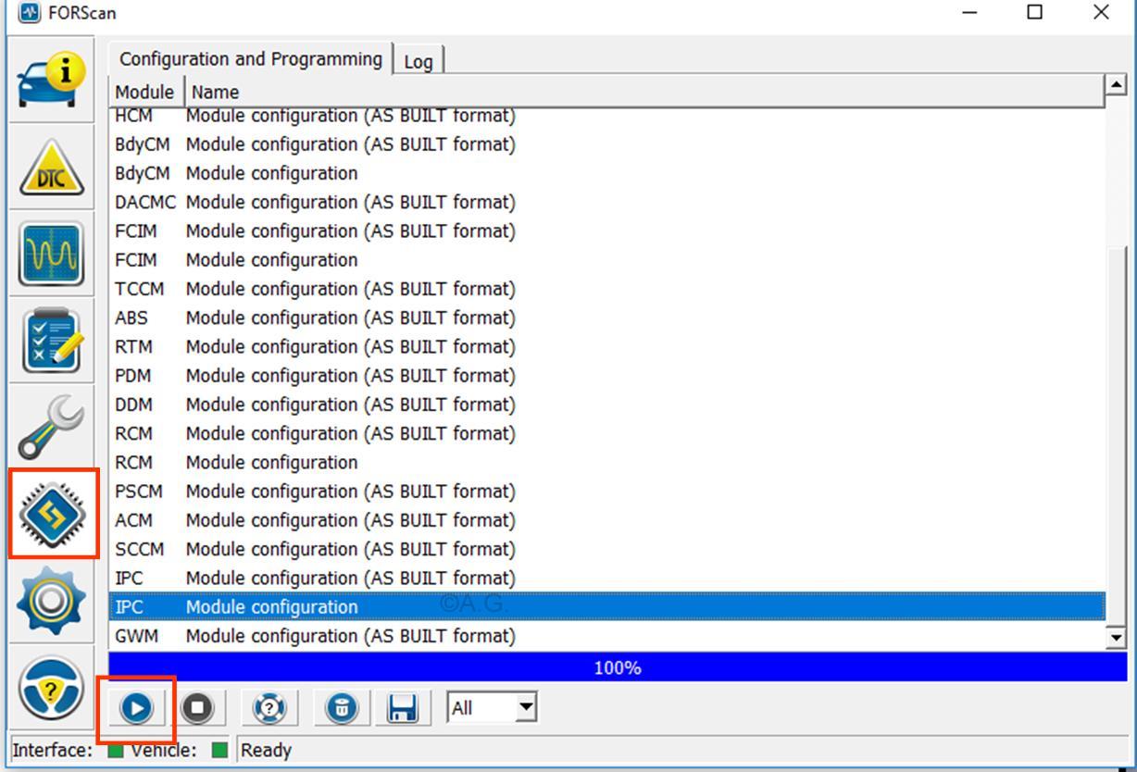The height and width of the screenshot is (772, 1137).
Task: Open the DTC trouble codes section
Action: pos(51,168)
